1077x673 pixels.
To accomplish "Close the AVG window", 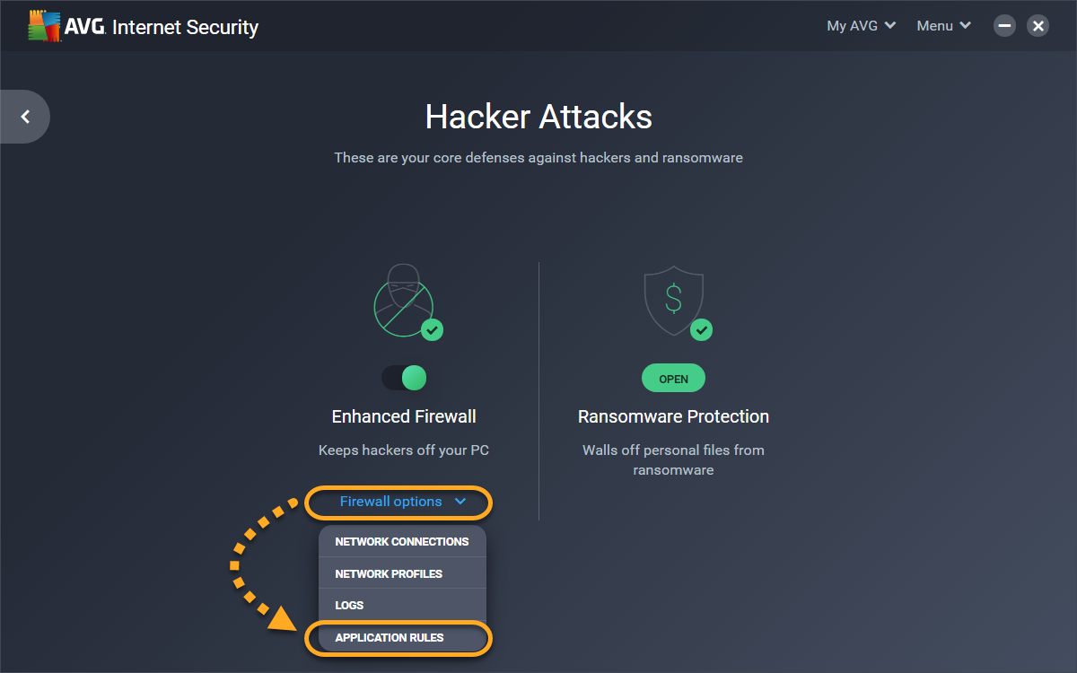I will click(1038, 26).
